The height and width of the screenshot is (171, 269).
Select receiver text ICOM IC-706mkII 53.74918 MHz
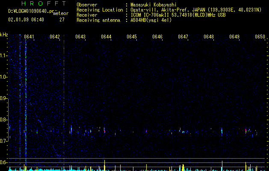[x=178, y=15]
